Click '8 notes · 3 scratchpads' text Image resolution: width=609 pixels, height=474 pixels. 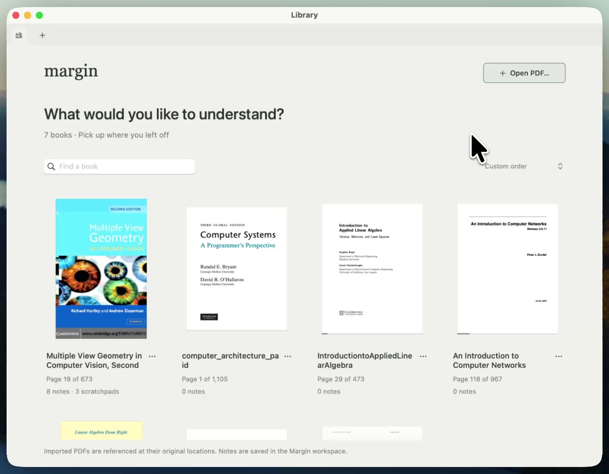83,391
